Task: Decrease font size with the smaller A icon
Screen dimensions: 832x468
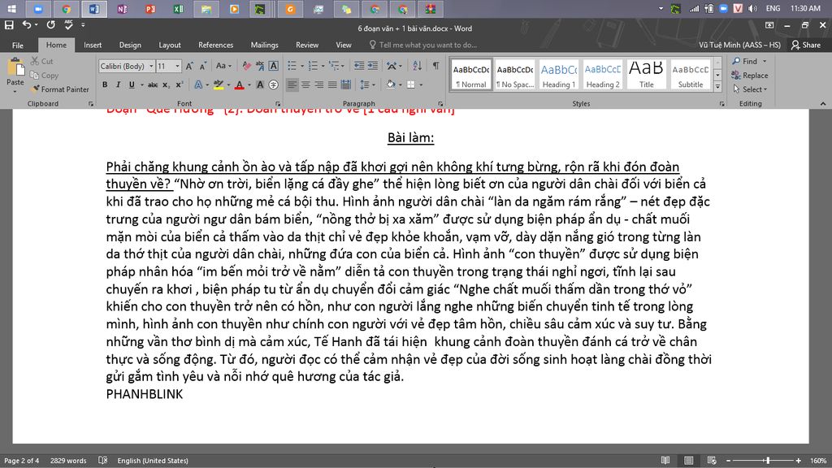Action: 202,66
